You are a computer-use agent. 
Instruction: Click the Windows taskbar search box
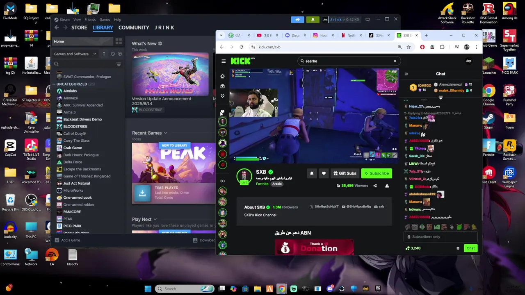click(x=185, y=289)
